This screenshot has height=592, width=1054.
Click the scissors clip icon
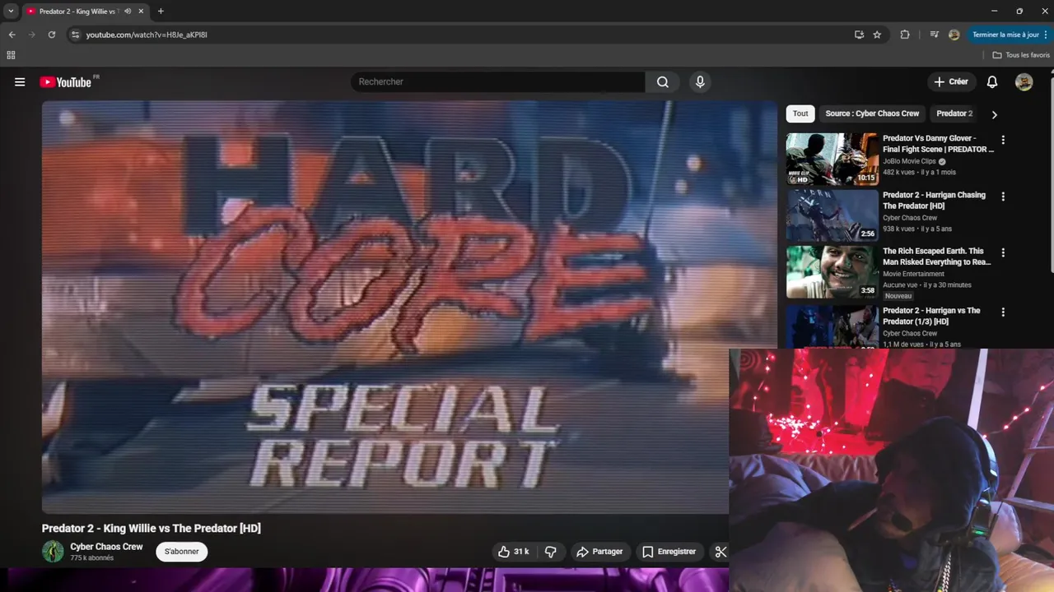pos(721,552)
